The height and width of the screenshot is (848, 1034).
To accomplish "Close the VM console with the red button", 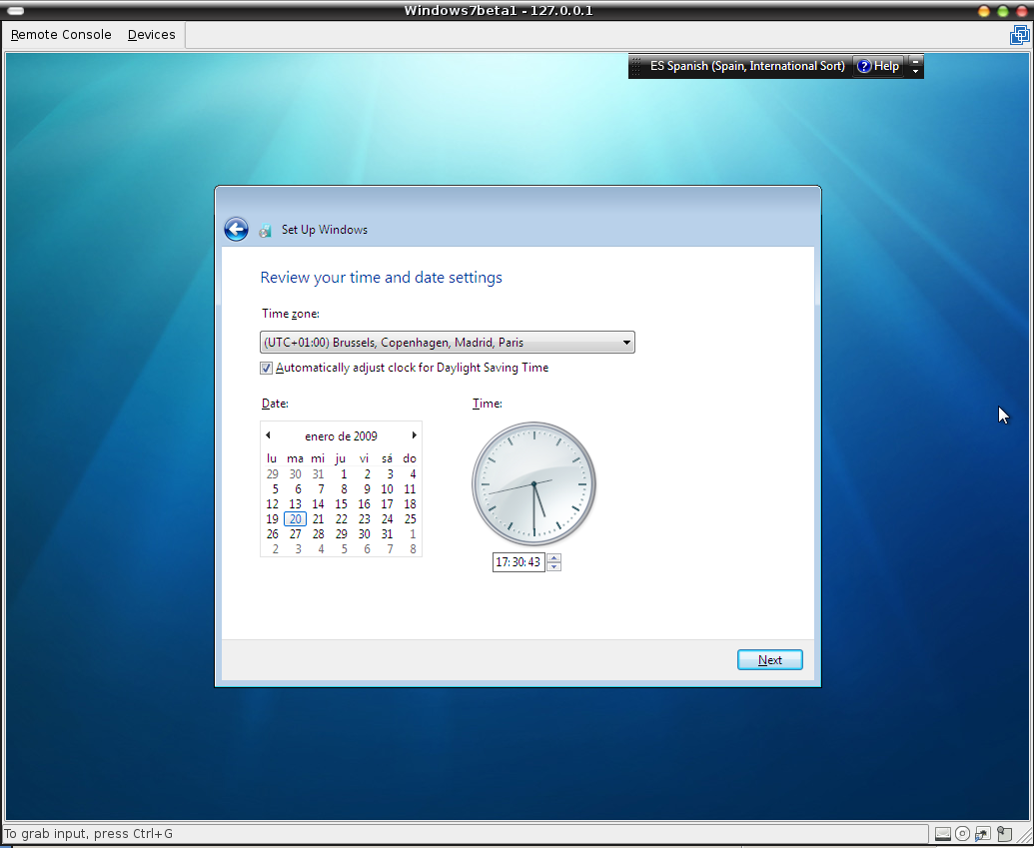I will pos(1022,11).
